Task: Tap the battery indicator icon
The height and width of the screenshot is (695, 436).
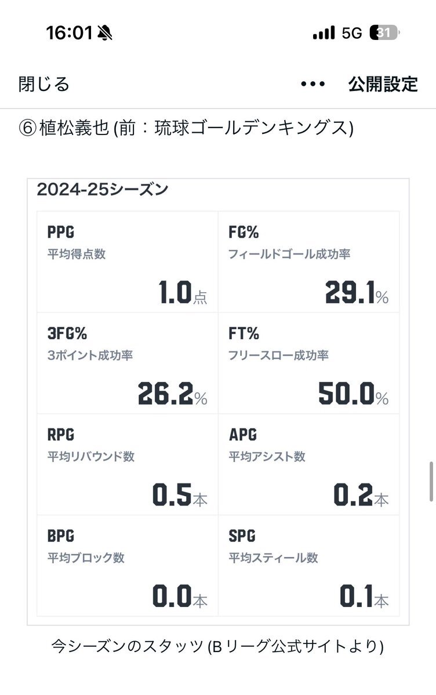Action: [x=385, y=33]
